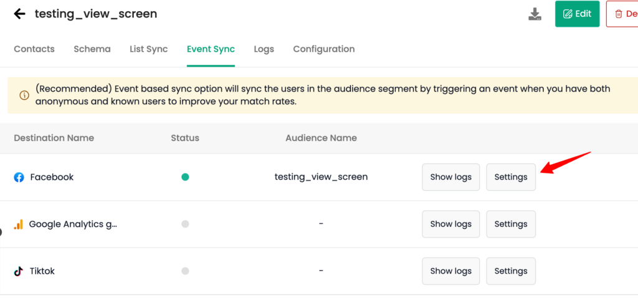The height and width of the screenshot is (306, 638).
Task: Open Settings for Google Analytics destination
Action: click(x=511, y=224)
